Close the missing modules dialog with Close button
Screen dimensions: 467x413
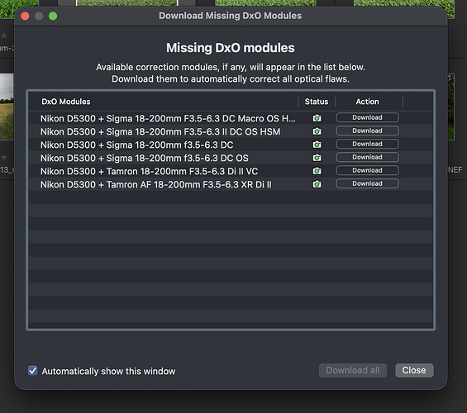414,370
